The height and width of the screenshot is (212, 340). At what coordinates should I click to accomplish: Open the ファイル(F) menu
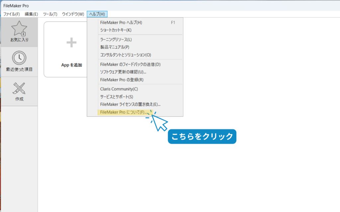point(12,14)
